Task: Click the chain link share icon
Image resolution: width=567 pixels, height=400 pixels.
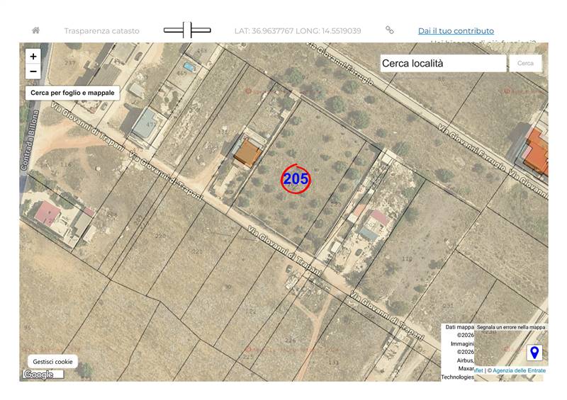Action: (x=389, y=30)
